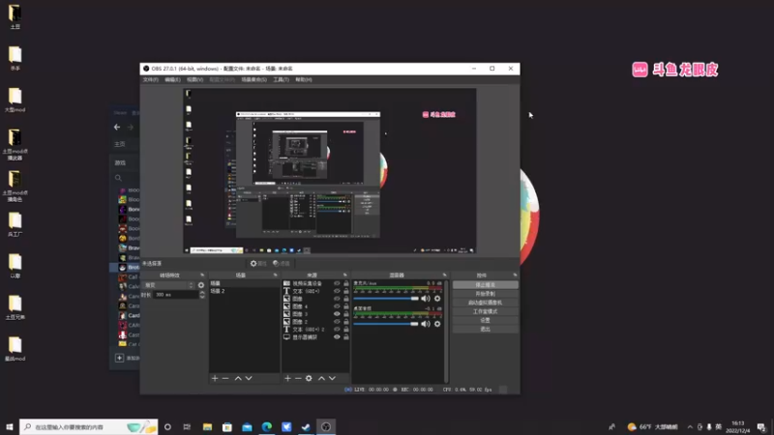Toggle visibility eye of 图像 2 source
Viewport: 774px width, 435px height.
pos(337,322)
